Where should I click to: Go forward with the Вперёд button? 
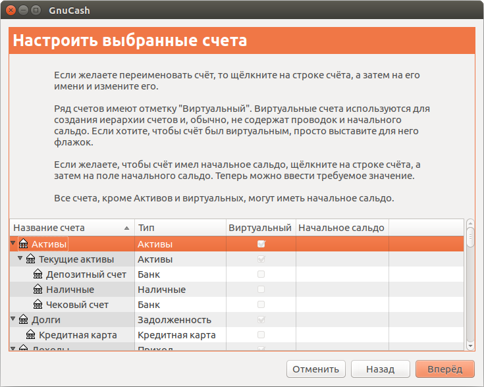(444, 369)
